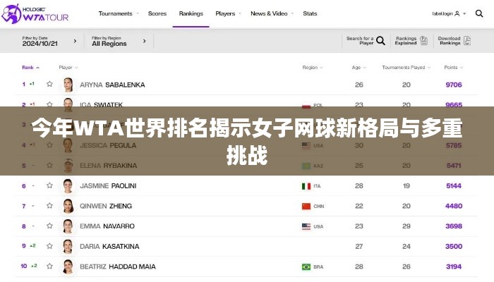The image size is (494, 282).
Task: Click Zheng's points value 4480
Action: click(454, 206)
